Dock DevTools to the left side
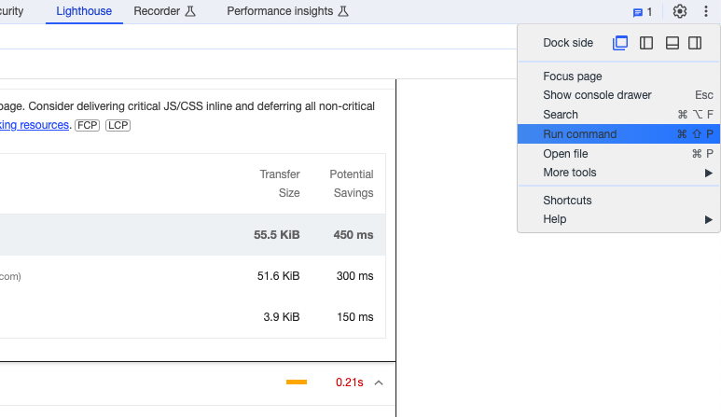The height and width of the screenshot is (417, 721). tap(645, 43)
